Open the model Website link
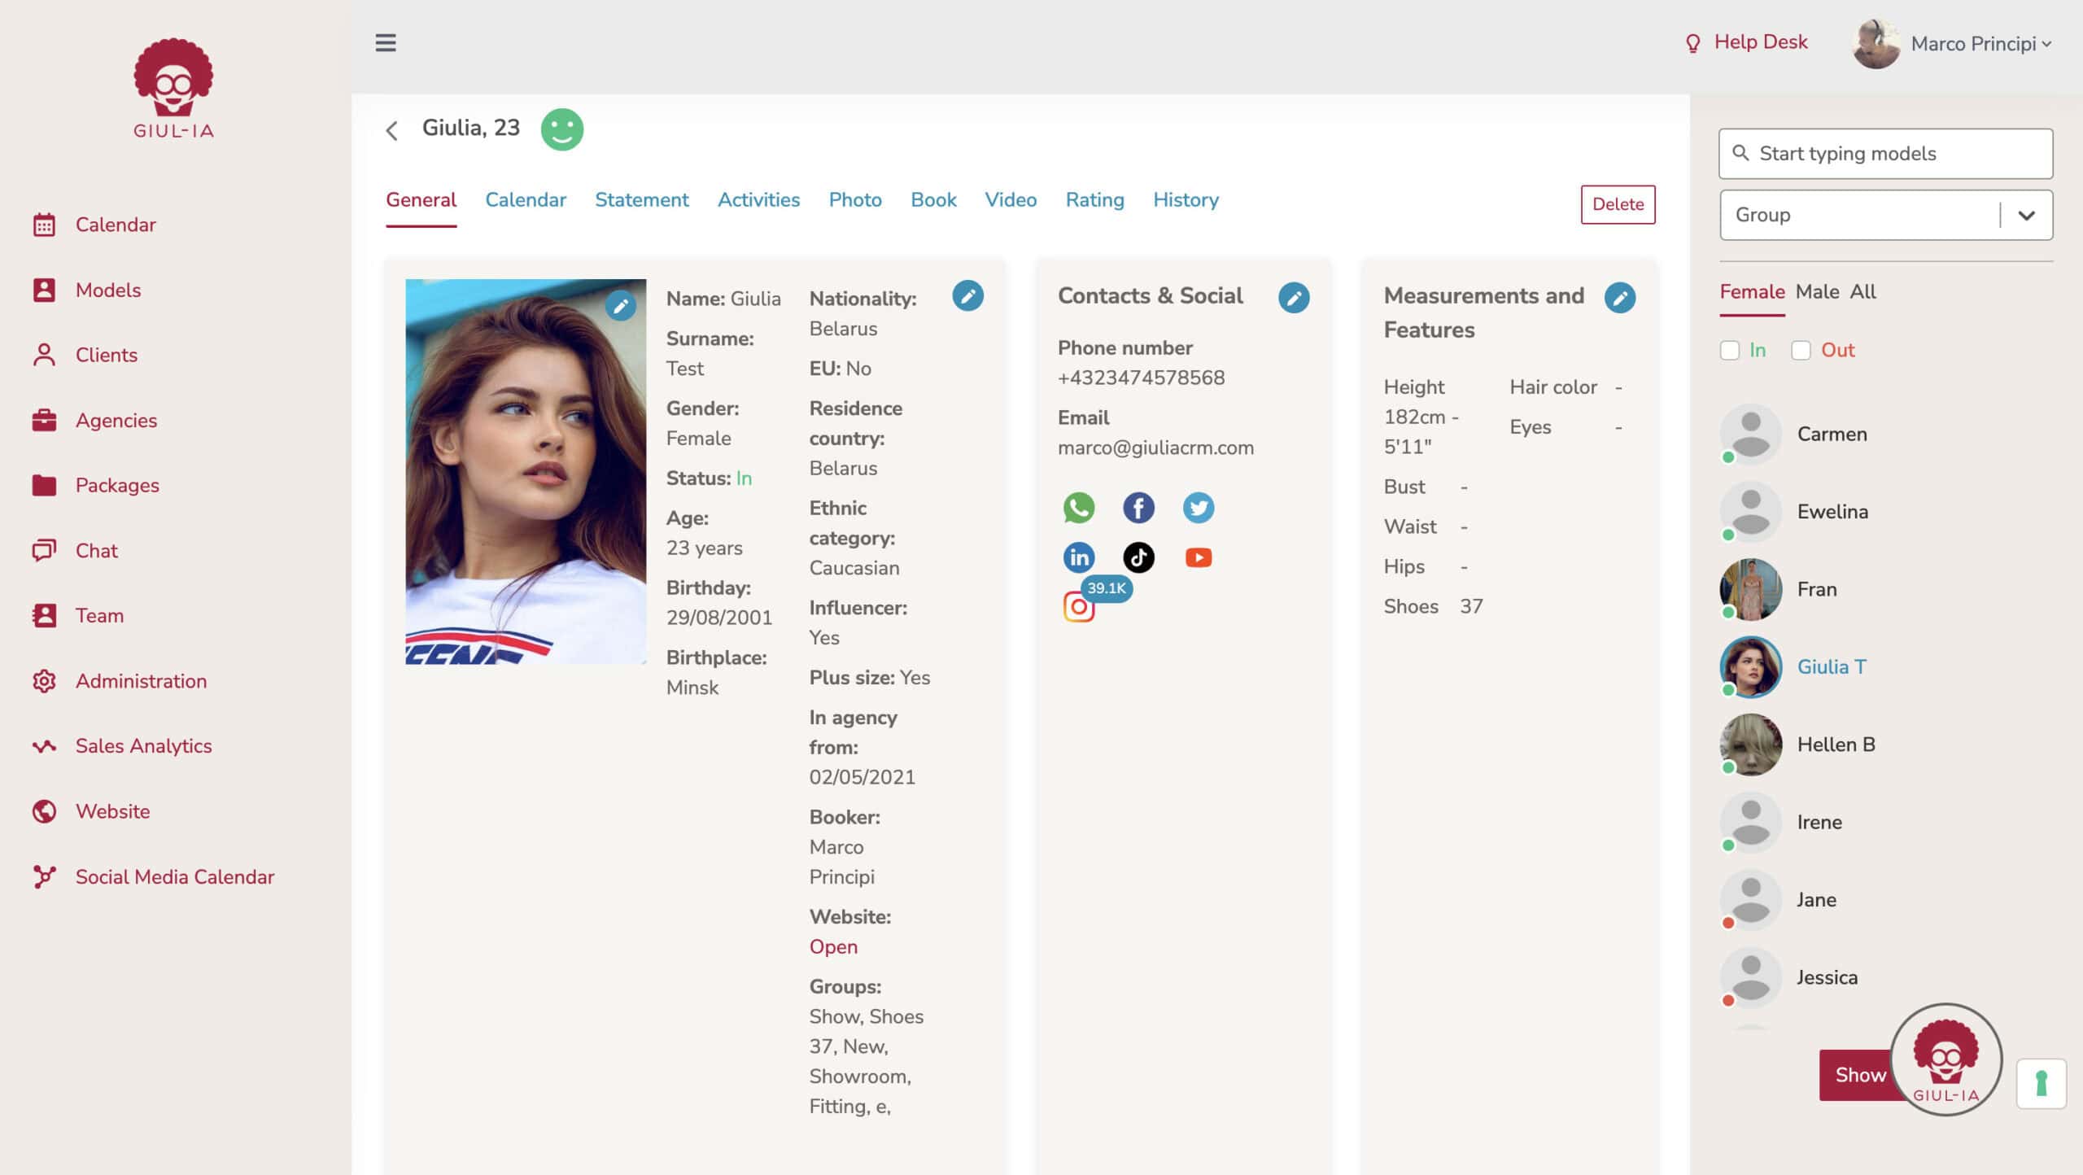The height and width of the screenshot is (1175, 2083). coord(833,947)
